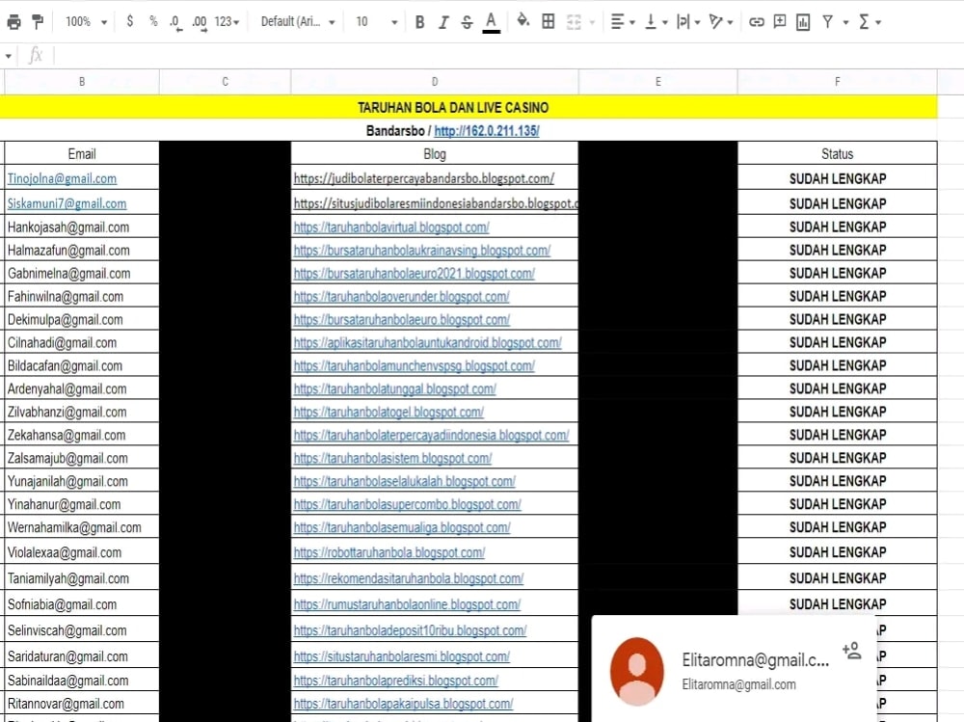Open text rotation dropdown

[720, 22]
